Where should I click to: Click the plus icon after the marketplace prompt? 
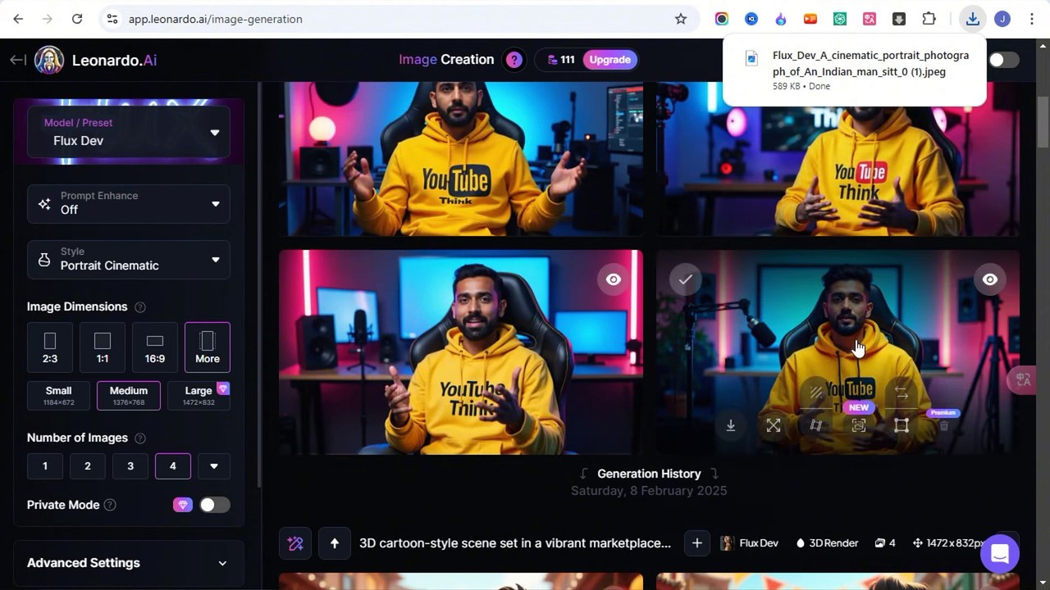696,543
